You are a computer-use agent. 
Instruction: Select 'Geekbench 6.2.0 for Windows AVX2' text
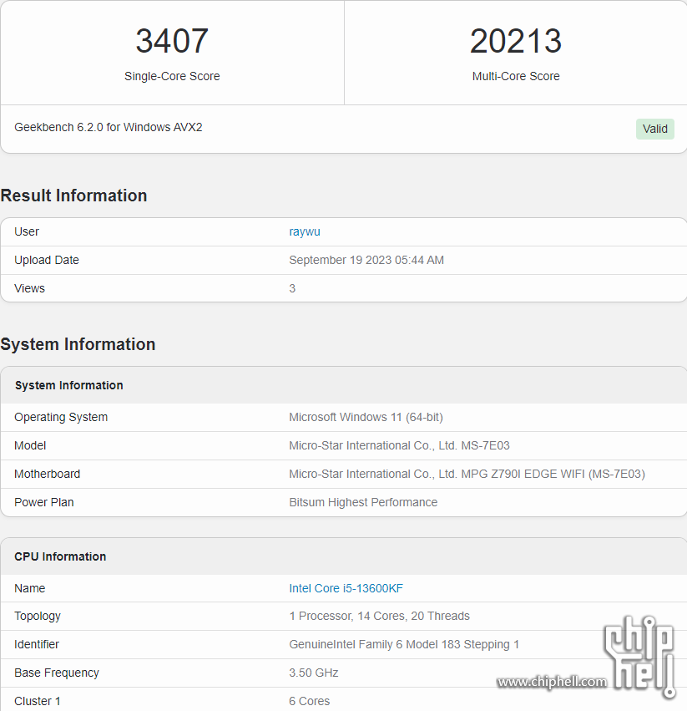pos(109,127)
